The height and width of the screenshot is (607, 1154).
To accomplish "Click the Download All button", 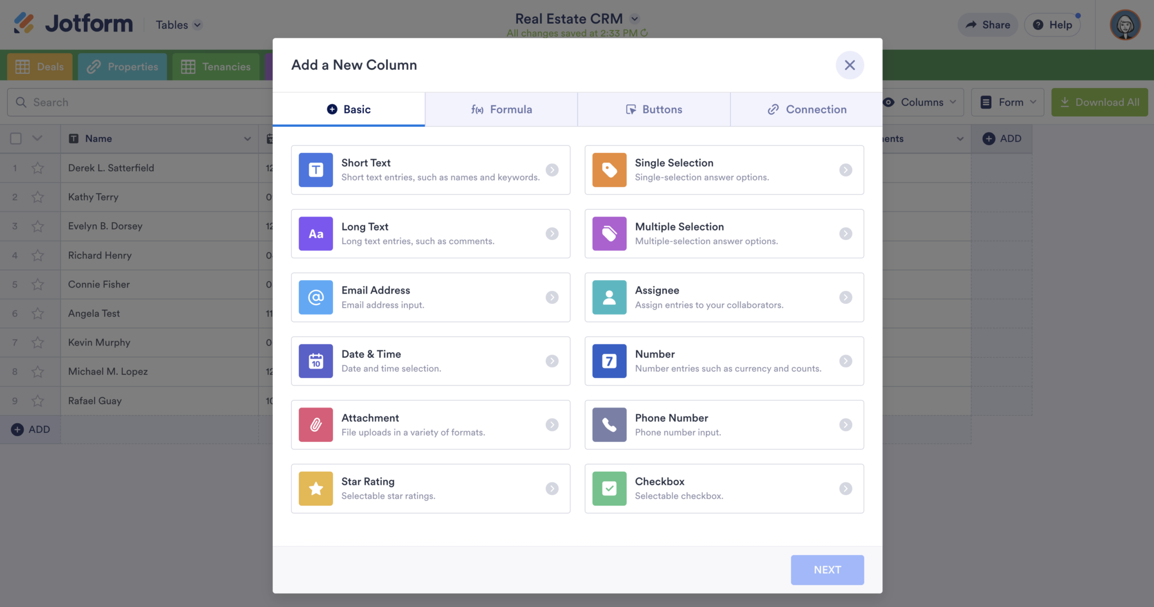I will point(1099,102).
